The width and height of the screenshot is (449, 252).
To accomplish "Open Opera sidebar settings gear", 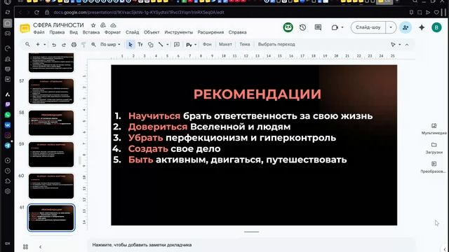I will click(8, 191).
